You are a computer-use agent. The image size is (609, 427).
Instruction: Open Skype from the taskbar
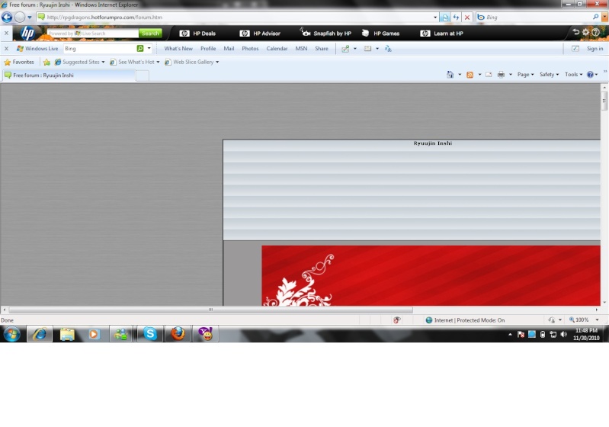tap(150, 334)
